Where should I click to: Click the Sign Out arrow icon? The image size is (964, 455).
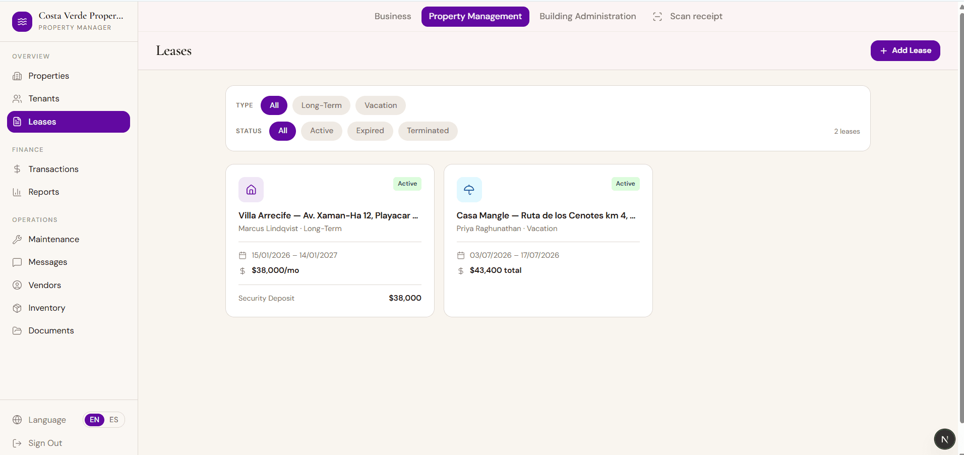click(17, 443)
